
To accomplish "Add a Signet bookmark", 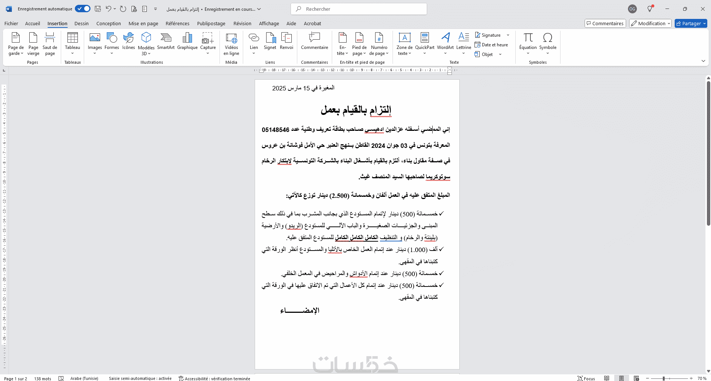I will click(270, 41).
